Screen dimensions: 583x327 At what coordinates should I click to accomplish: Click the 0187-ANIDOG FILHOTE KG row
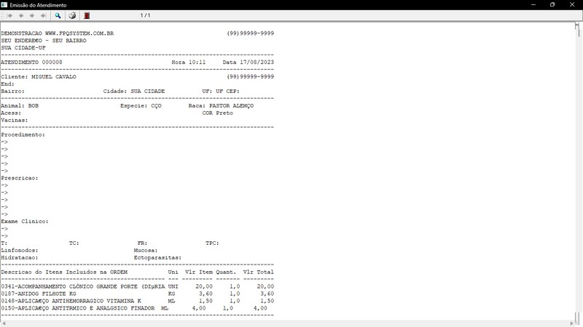pos(137,294)
